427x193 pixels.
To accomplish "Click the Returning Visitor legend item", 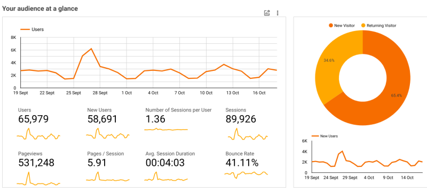I will pos(378,26).
